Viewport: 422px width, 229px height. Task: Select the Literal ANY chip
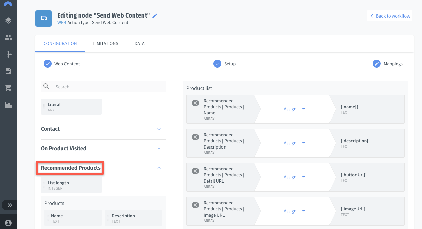tap(71, 107)
